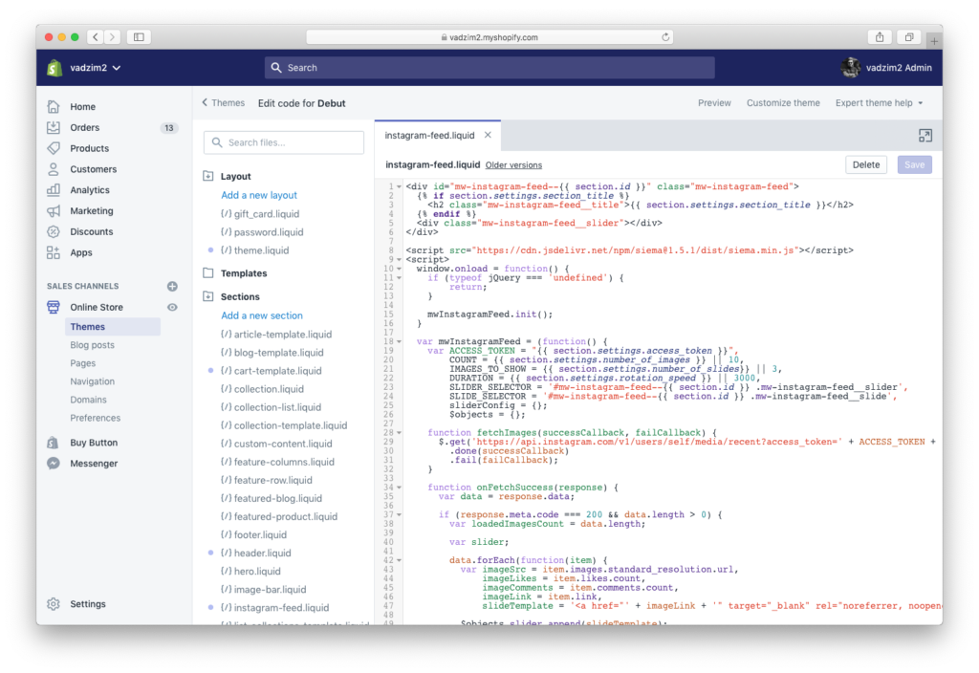Open featured-product.liquid file
The height and width of the screenshot is (673, 979).
click(279, 517)
